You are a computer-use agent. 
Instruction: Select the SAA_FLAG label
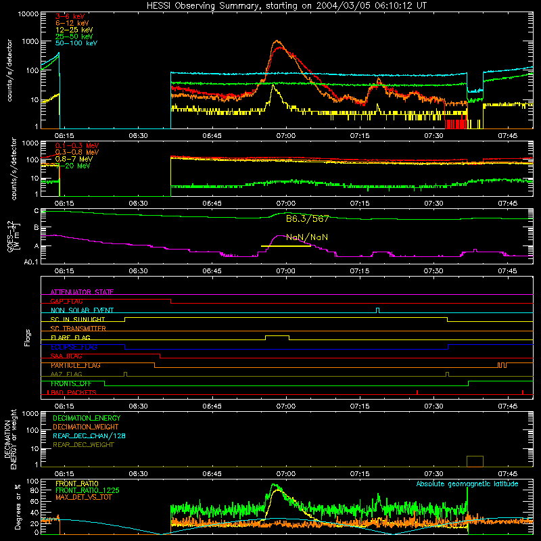click(66, 356)
